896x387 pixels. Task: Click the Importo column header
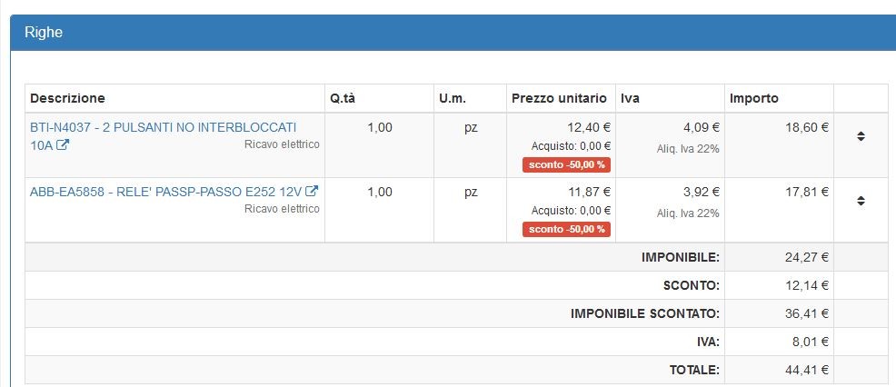coord(753,98)
